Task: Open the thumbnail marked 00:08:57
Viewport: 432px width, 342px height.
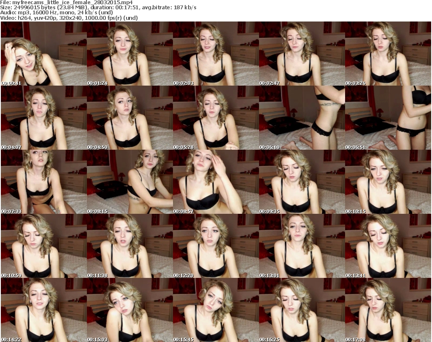Action: [215, 182]
